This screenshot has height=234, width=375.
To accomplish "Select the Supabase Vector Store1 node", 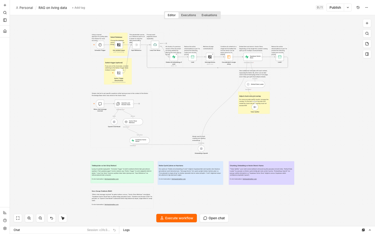I will [x=140, y=140].
